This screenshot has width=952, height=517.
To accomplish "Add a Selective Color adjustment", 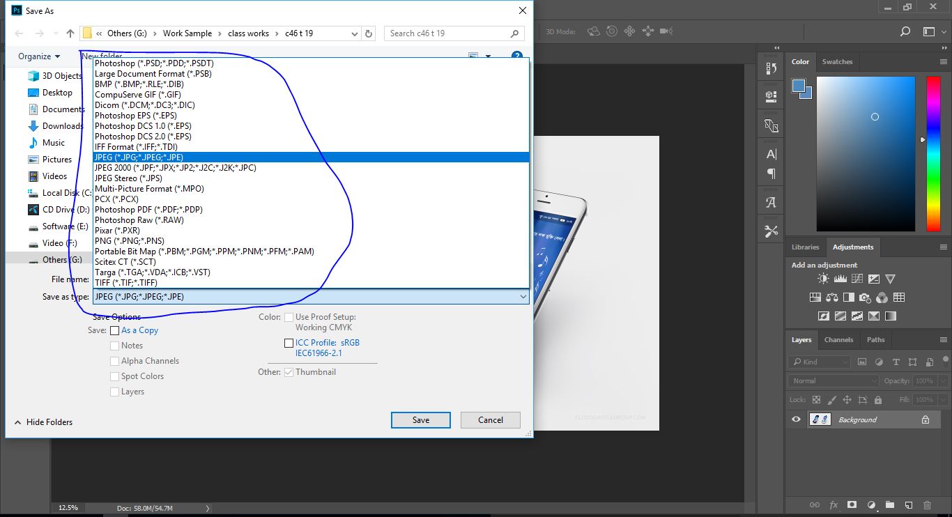I will (x=873, y=316).
